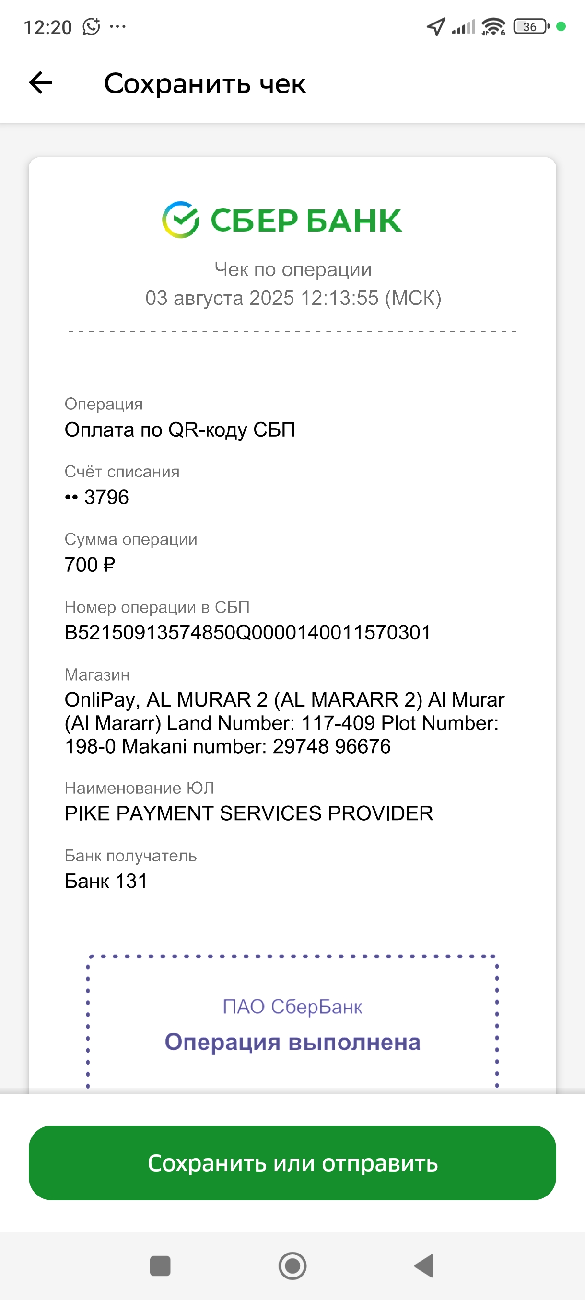
Task: Tap the back arrow icon
Action: coord(40,83)
